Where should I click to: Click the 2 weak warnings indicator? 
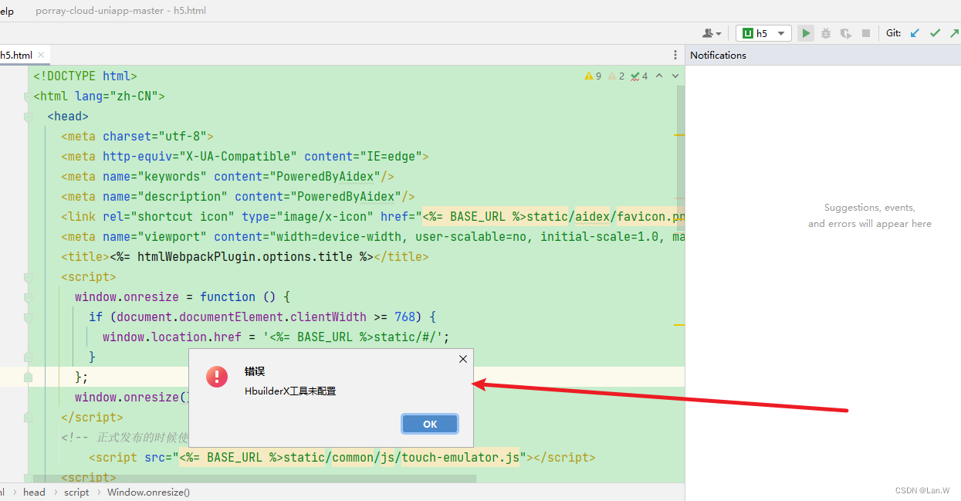point(616,76)
